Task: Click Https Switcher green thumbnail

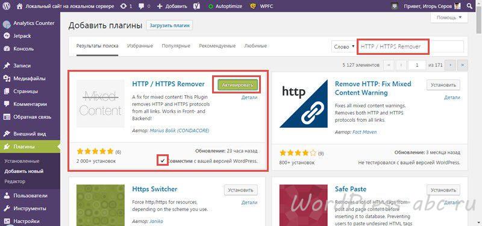Action: point(101,205)
